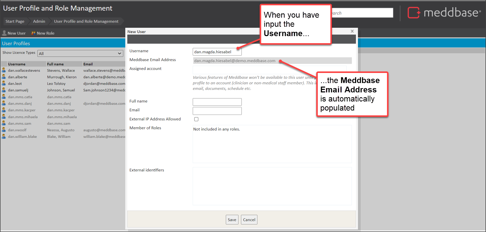Click user icon beside dan.wallacestevens
The width and height of the screenshot is (486, 232).
(4, 70)
